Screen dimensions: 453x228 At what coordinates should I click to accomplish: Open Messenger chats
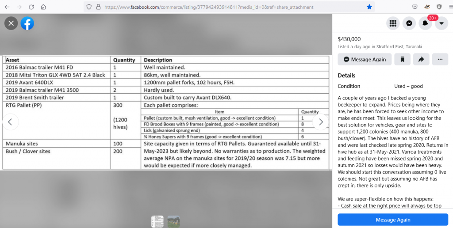409,23
